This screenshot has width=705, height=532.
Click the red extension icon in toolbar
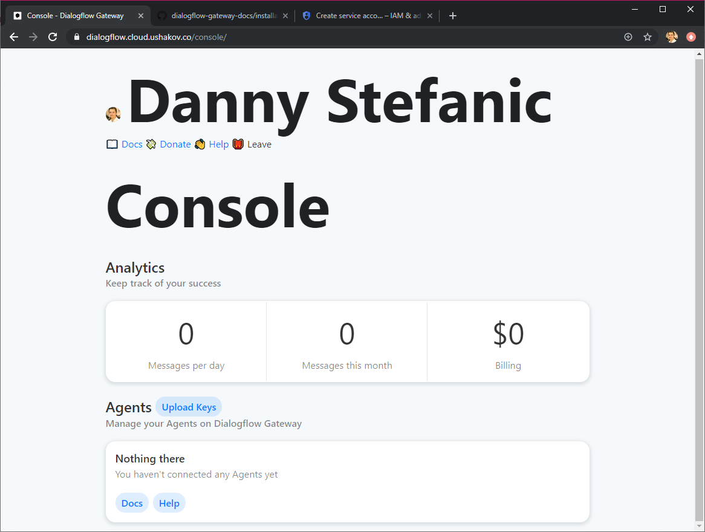coord(691,37)
